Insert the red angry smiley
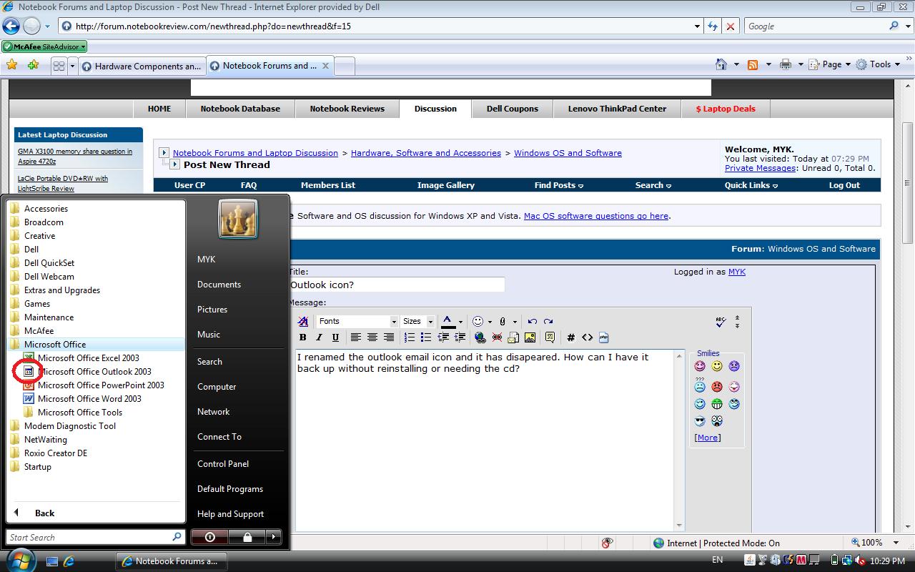915x572 pixels. [717, 387]
